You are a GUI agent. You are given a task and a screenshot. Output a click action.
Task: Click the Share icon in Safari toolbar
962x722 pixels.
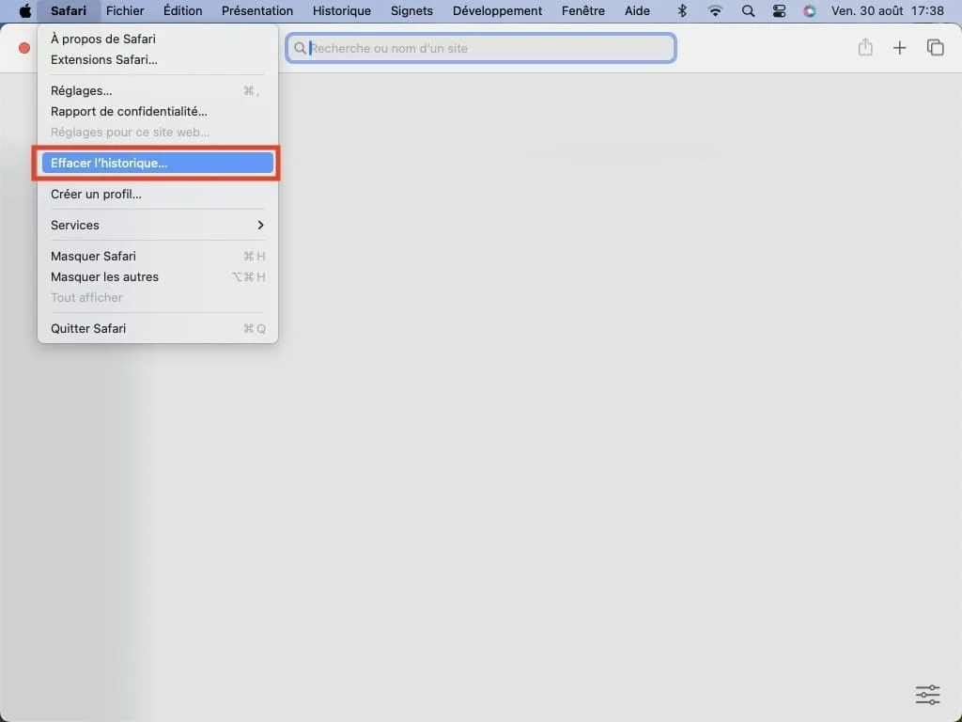pos(865,48)
